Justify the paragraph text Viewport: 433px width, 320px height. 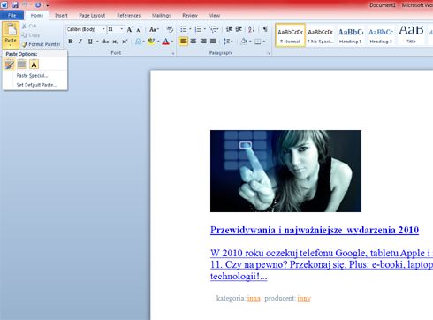(x=213, y=42)
